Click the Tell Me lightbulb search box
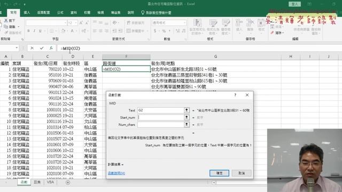This screenshot has height=192, width=342. click(x=156, y=13)
